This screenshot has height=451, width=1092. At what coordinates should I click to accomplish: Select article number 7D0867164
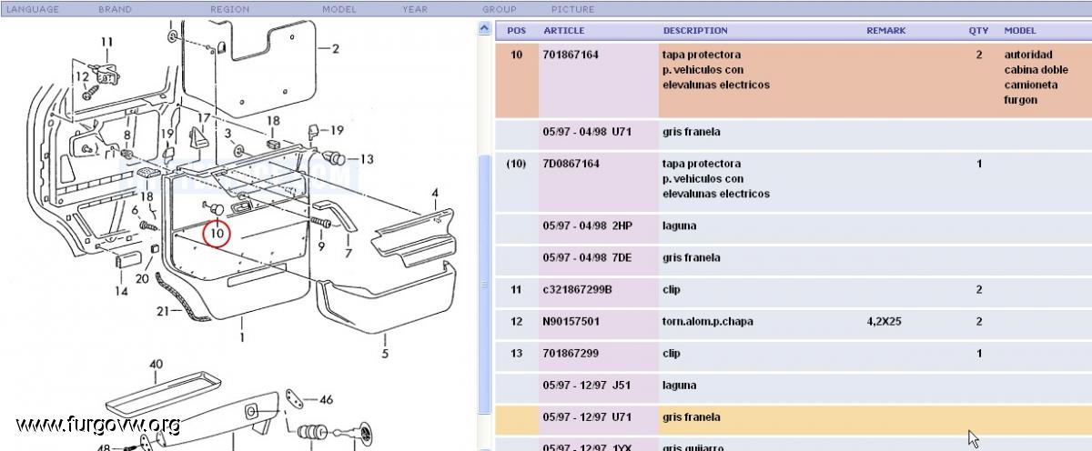(571, 164)
